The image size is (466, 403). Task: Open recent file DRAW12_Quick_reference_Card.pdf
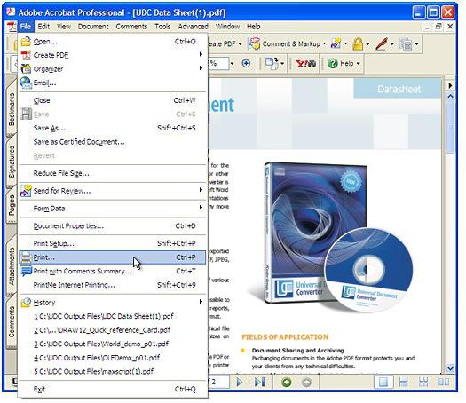[x=113, y=330]
